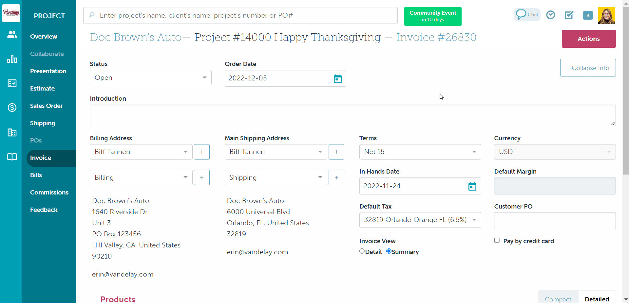This screenshot has height=303, width=629.
Task: Click the bar chart icon in sidebar
Action: pyautogui.click(x=12, y=59)
